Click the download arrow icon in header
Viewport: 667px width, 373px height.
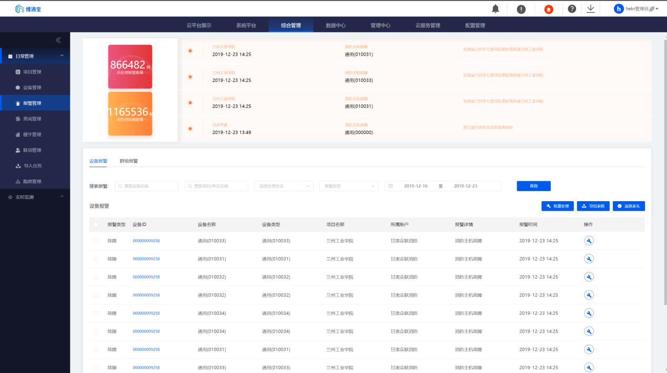(x=591, y=9)
